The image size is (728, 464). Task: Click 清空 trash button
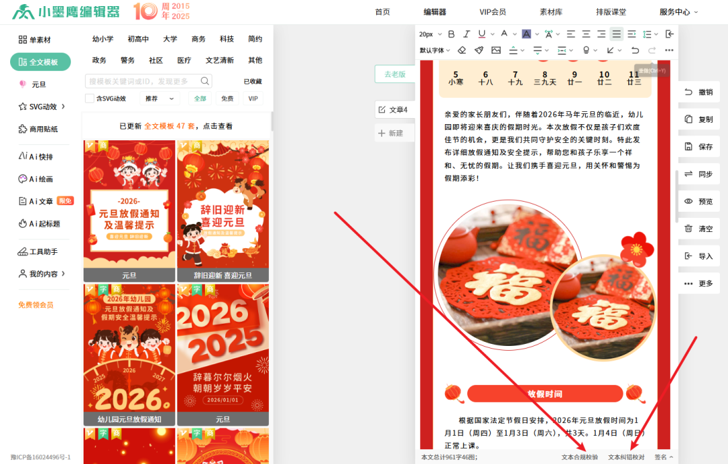(699, 229)
